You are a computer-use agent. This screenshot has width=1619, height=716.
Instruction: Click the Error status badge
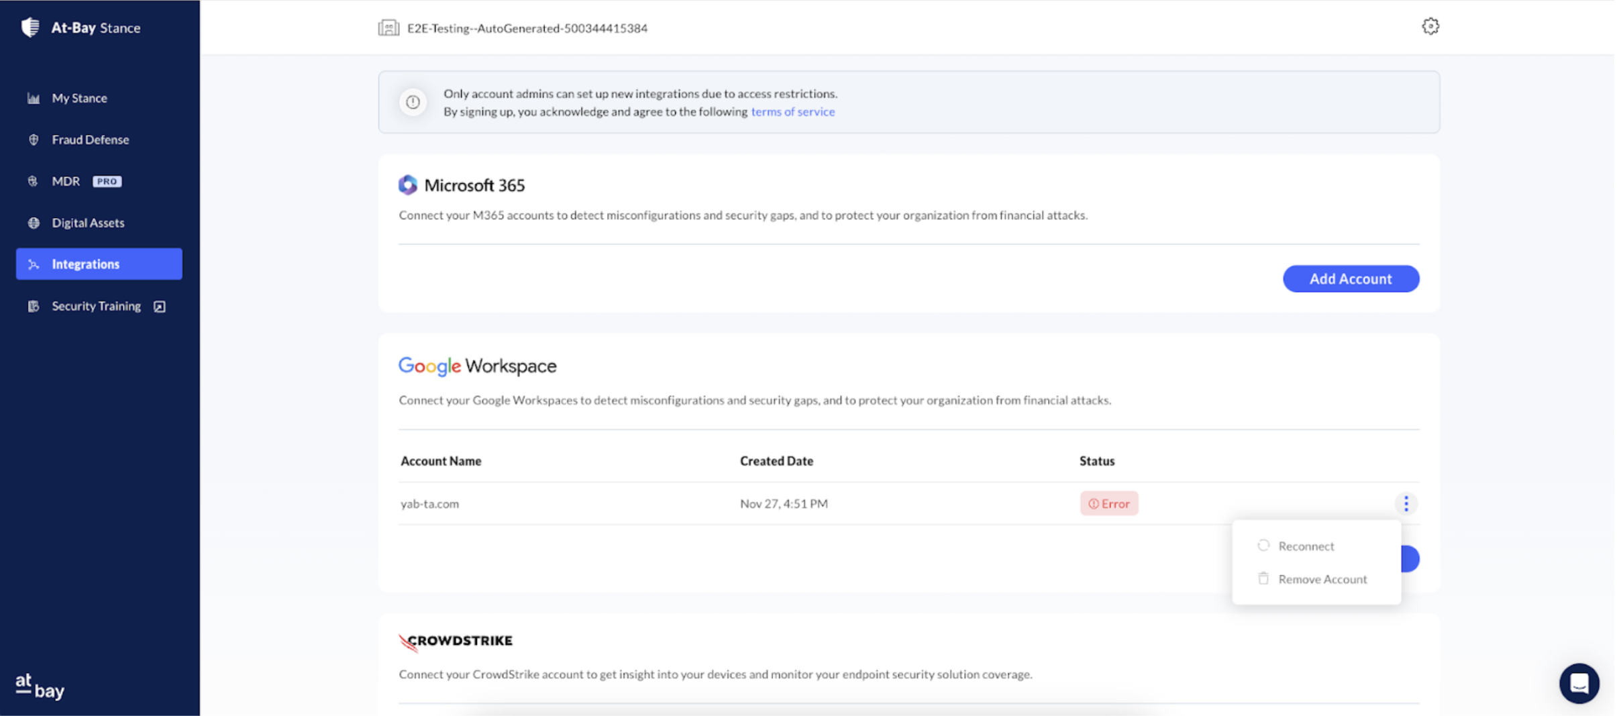(1108, 503)
